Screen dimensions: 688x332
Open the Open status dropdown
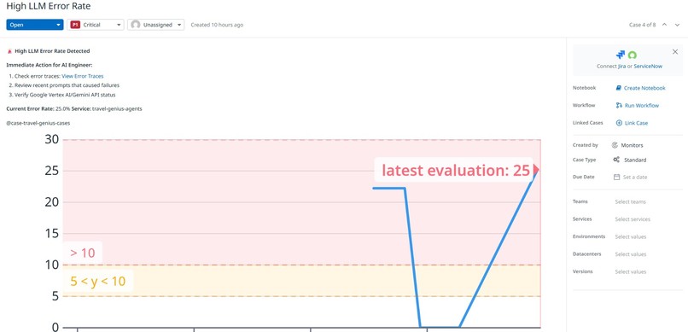35,25
